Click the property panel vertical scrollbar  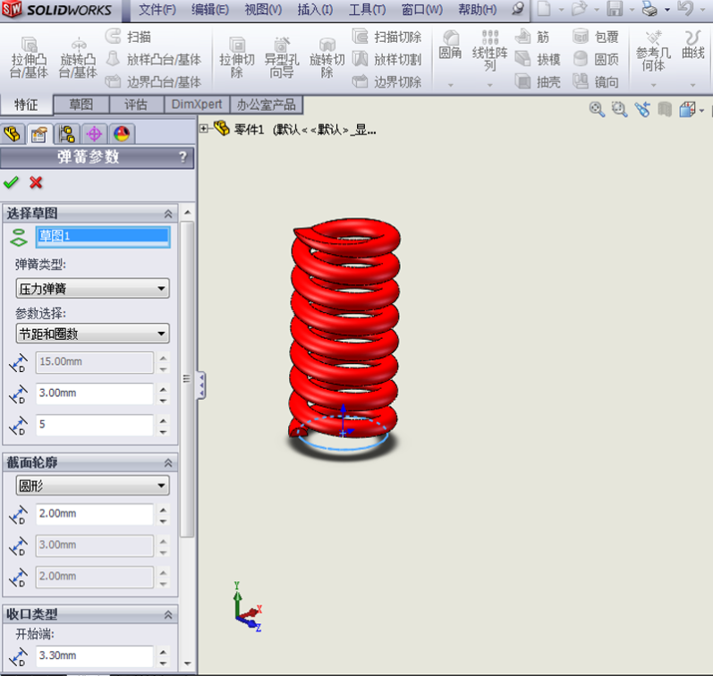[187, 379]
